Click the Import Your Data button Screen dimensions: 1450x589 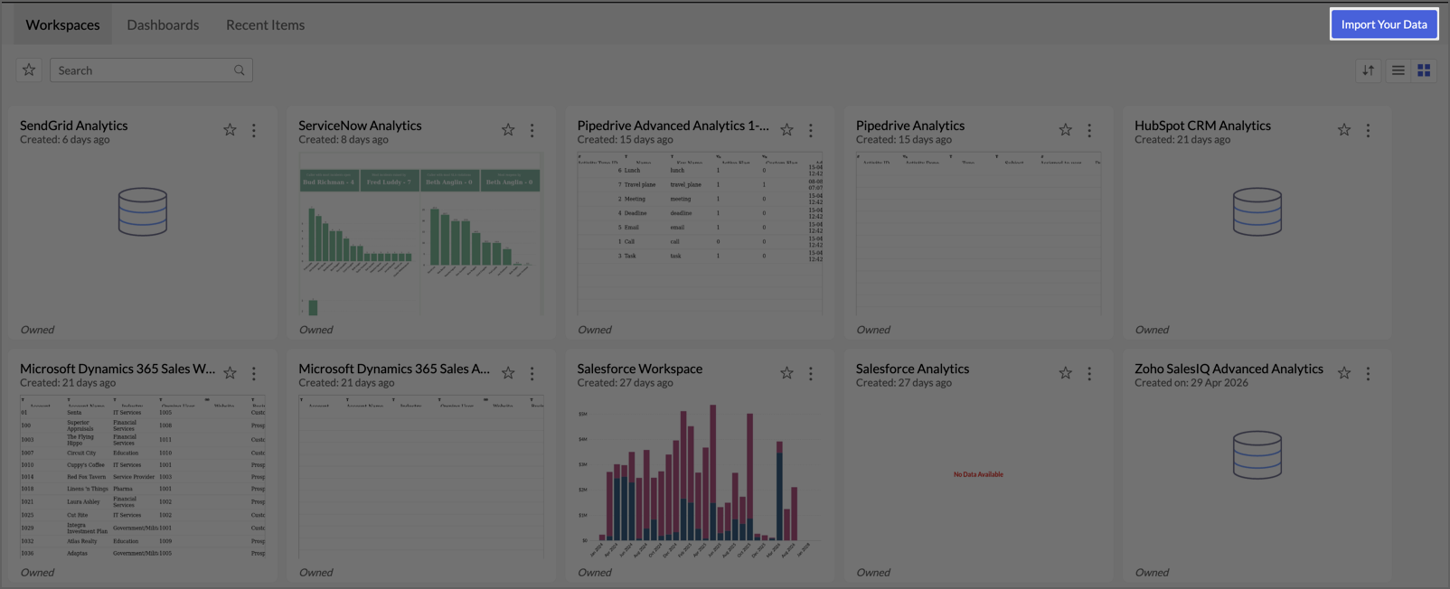[x=1384, y=24]
